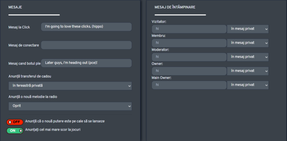The width and height of the screenshot is (287, 141).
Task: Click the Moderator greeting input field
Action: pos(189,57)
